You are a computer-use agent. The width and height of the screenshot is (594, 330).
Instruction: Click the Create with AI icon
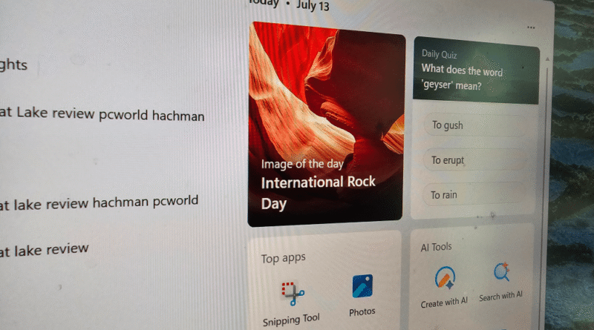coord(445,278)
